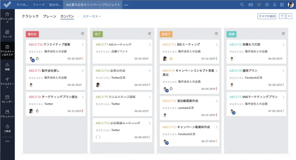296x160 pixels.
Task: Open 課題 in the left sidebar
Action: point(7,66)
